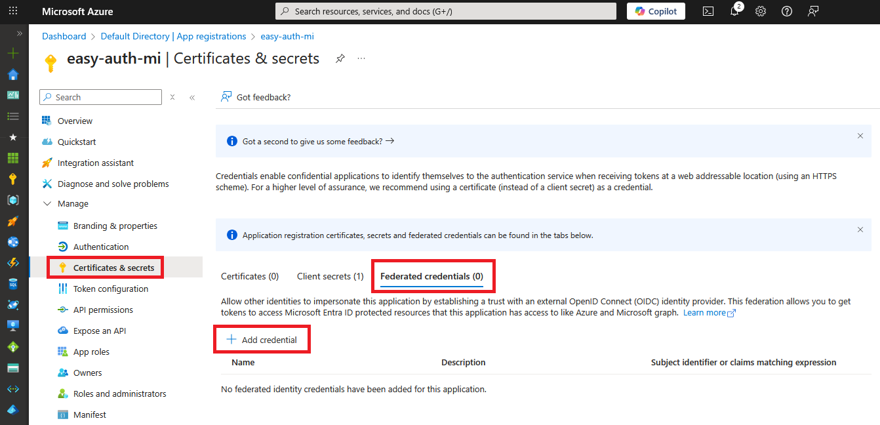
Task: Open the help question mark menu
Action: (x=787, y=11)
